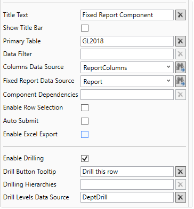Screen dimensions: 194x209
Task: Tick the Enable Excel Export checkbox
Action: click(85, 134)
